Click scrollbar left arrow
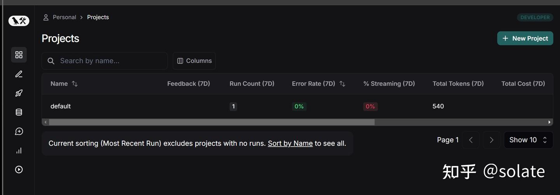 coord(45,122)
